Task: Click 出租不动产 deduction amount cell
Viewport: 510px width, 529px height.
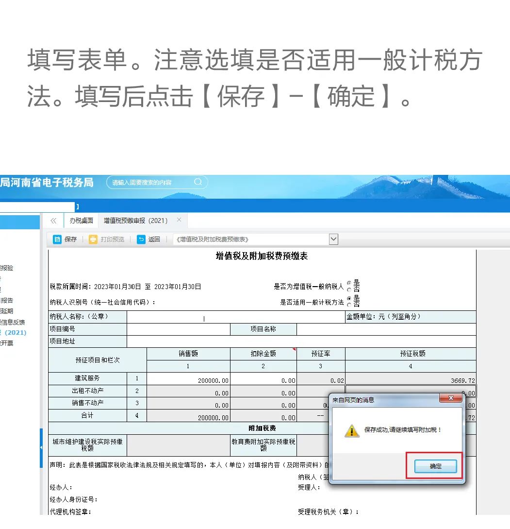Action: tap(263, 391)
